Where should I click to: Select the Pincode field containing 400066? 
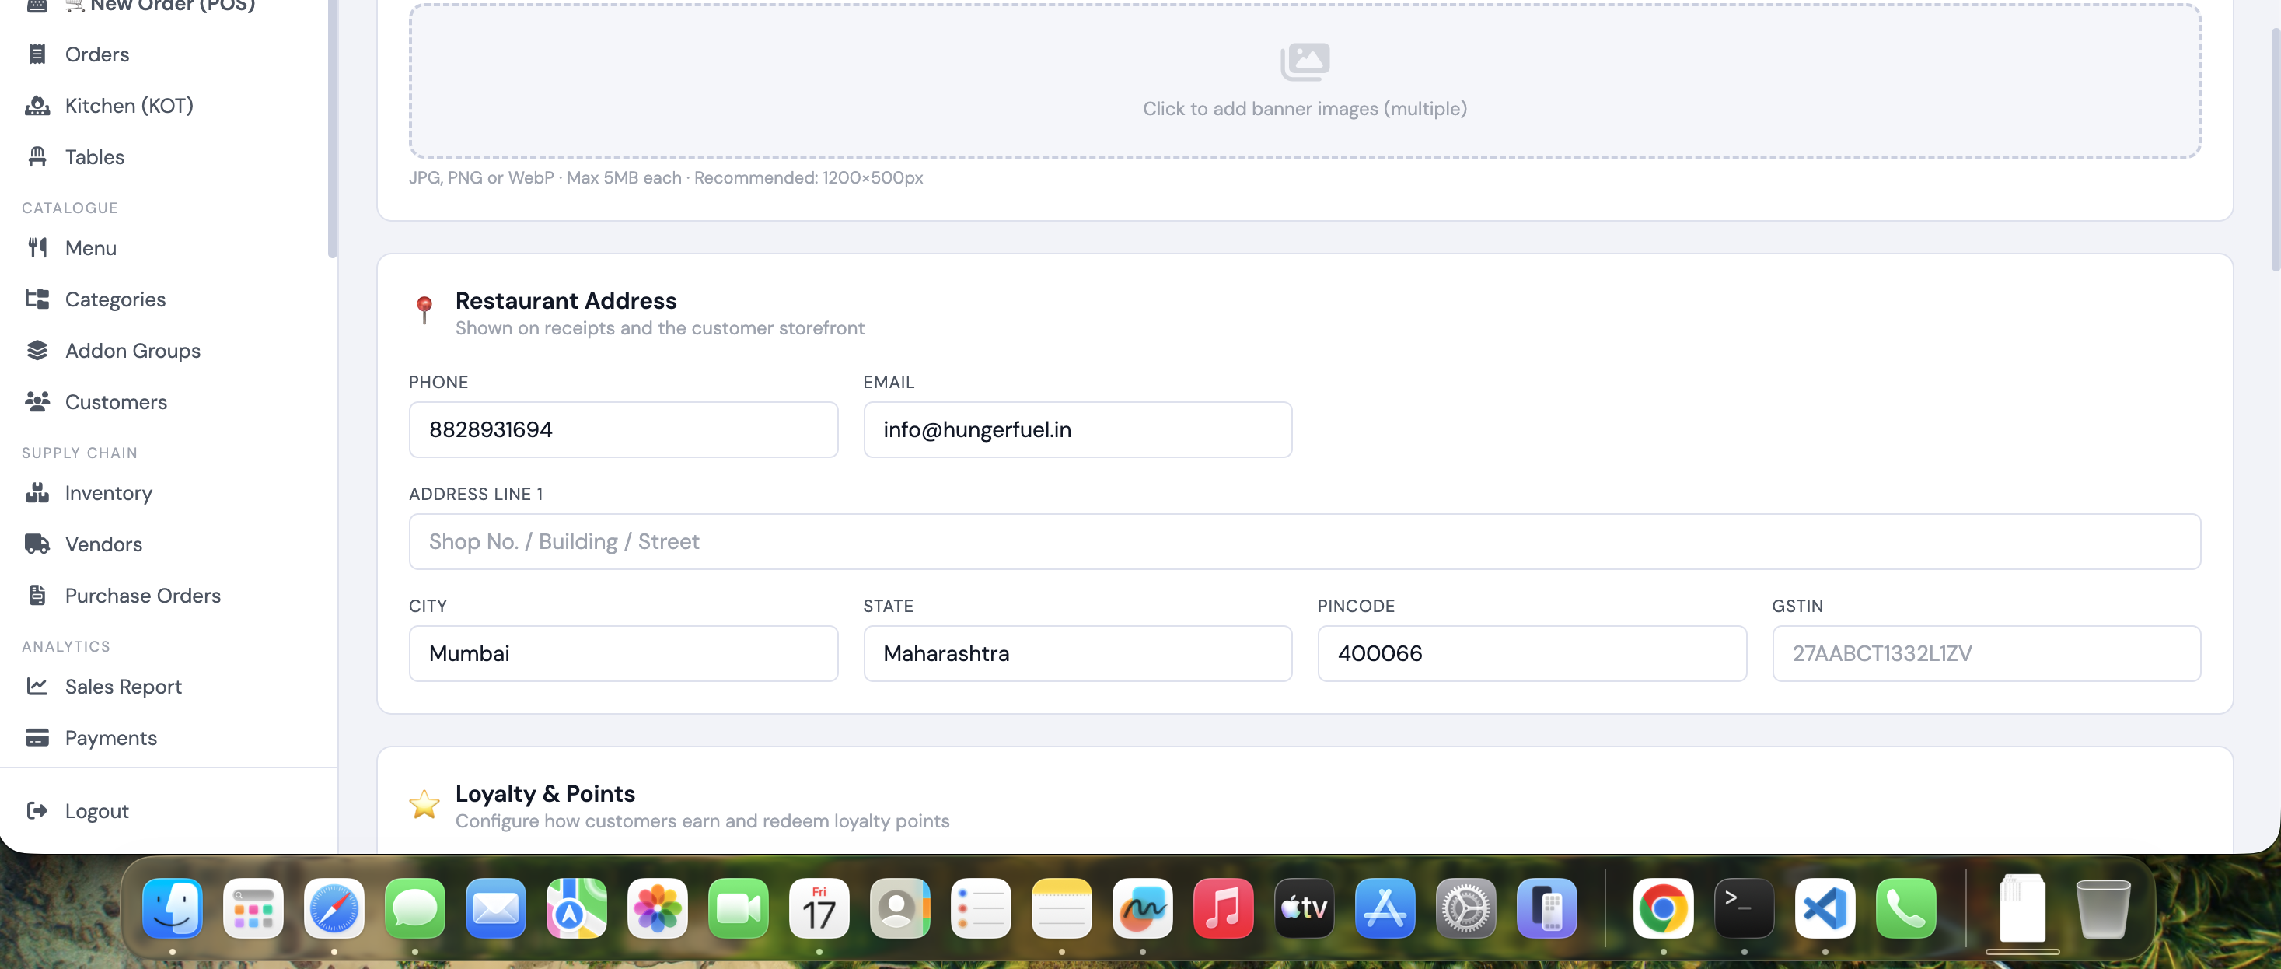[1531, 654]
